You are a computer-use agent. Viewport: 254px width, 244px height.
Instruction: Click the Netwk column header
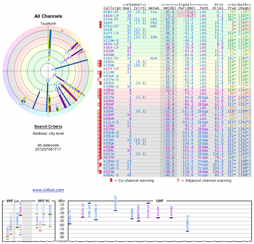(154, 8)
